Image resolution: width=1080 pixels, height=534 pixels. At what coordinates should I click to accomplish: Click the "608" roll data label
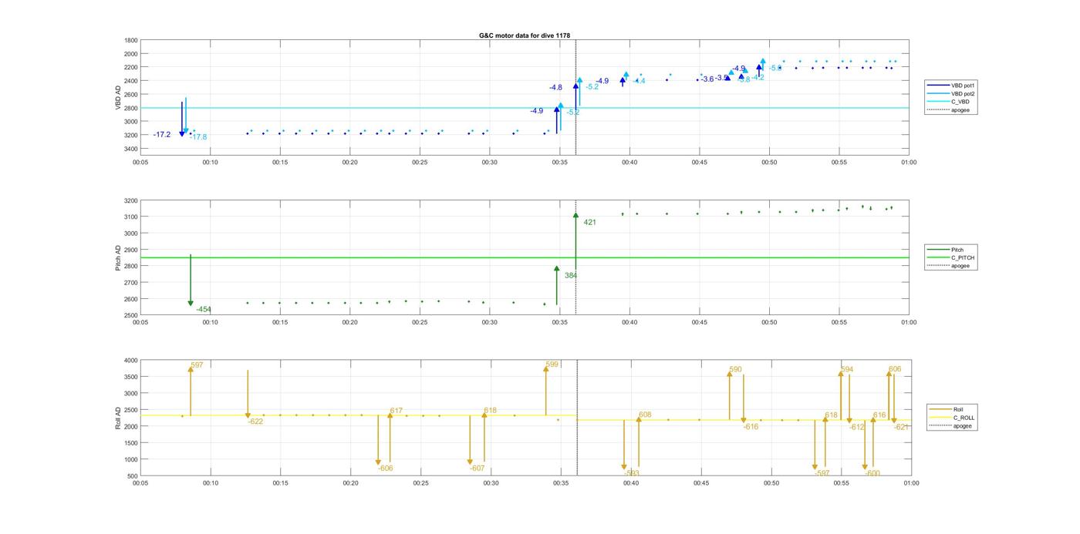645,415
